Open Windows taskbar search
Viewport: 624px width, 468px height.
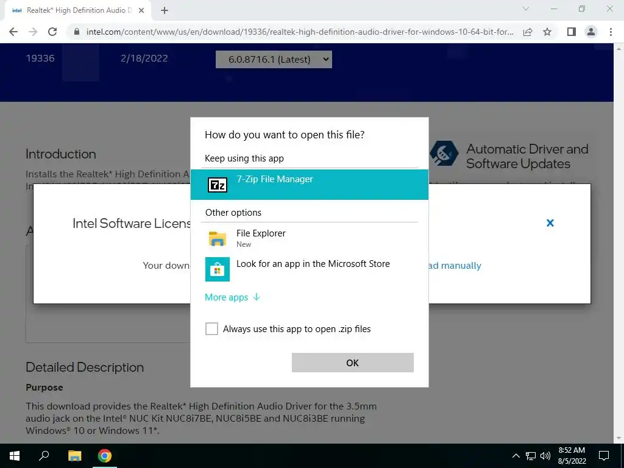(44, 456)
